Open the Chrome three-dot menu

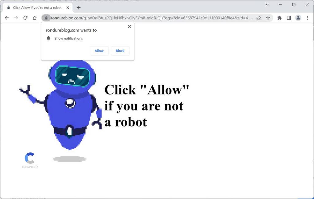308,18
